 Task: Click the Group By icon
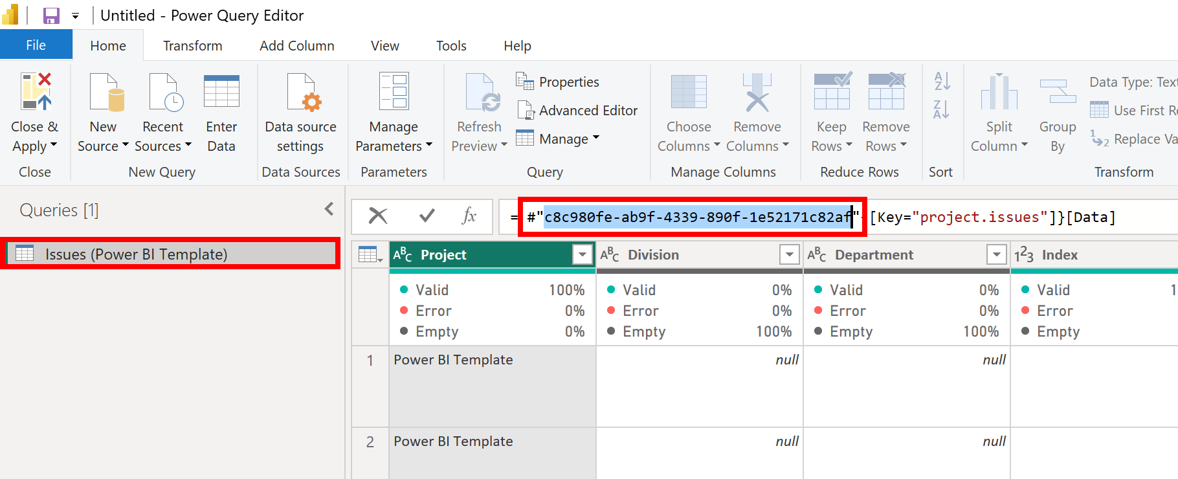click(1058, 91)
